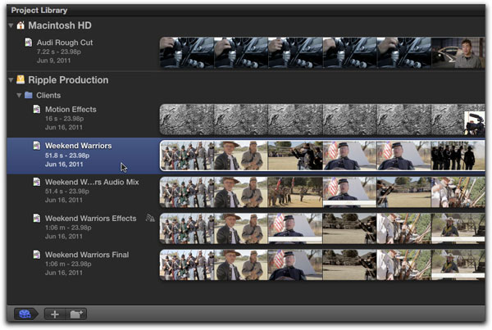Viewport: 492px width, 330px height.
Task: Collapse the Clients folder triangle
Action: [19, 95]
